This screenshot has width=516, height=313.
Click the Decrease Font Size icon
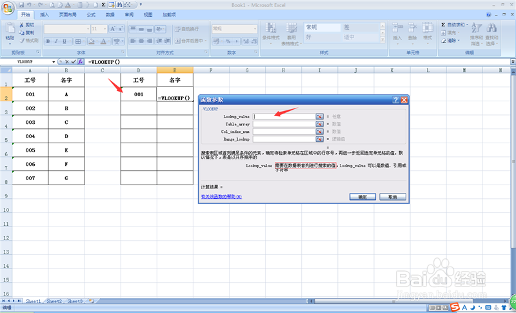(121, 29)
